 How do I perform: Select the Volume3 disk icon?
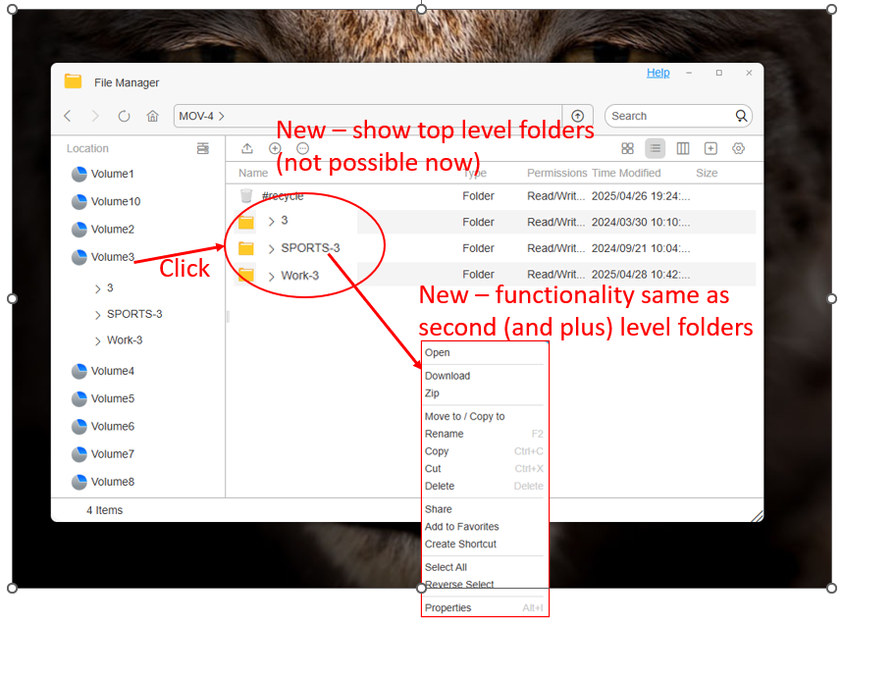[79, 257]
